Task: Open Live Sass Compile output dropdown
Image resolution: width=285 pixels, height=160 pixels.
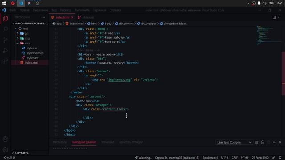Action: tap(234, 142)
